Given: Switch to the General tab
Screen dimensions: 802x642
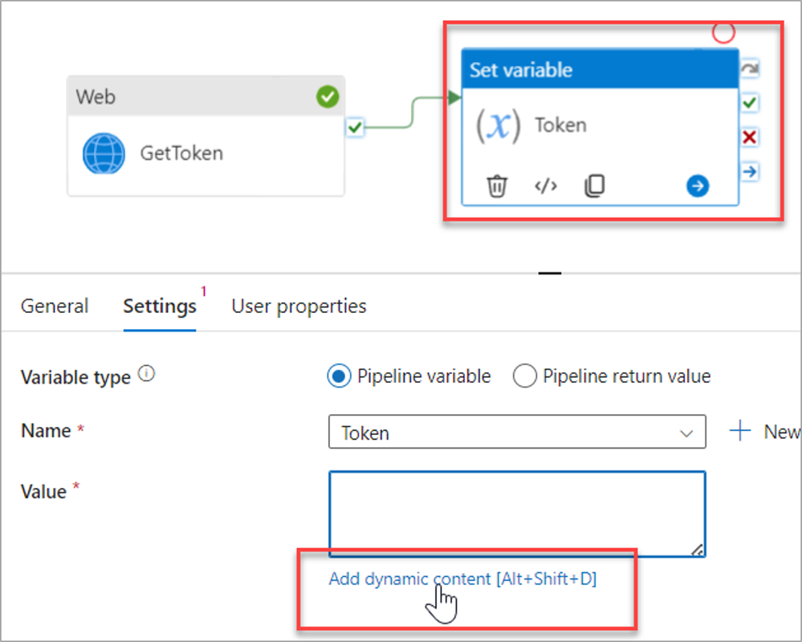Looking at the screenshot, I should (x=55, y=306).
